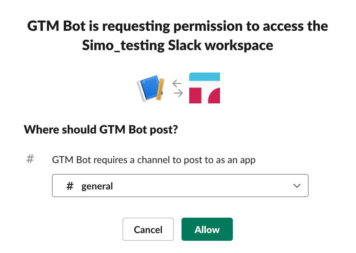
Task: Open the channel dropdown chevron arrow
Action: pos(297,186)
